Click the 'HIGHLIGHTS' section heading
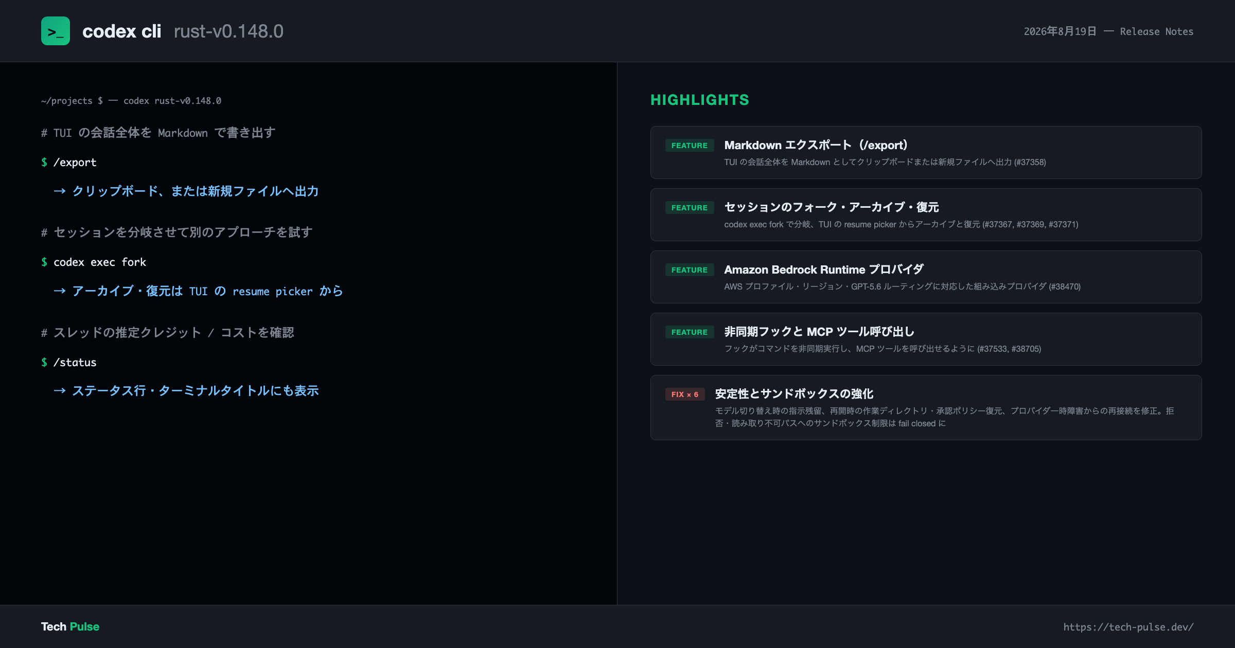This screenshot has height=648, width=1235. pyautogui.click(x=700, y=100)
